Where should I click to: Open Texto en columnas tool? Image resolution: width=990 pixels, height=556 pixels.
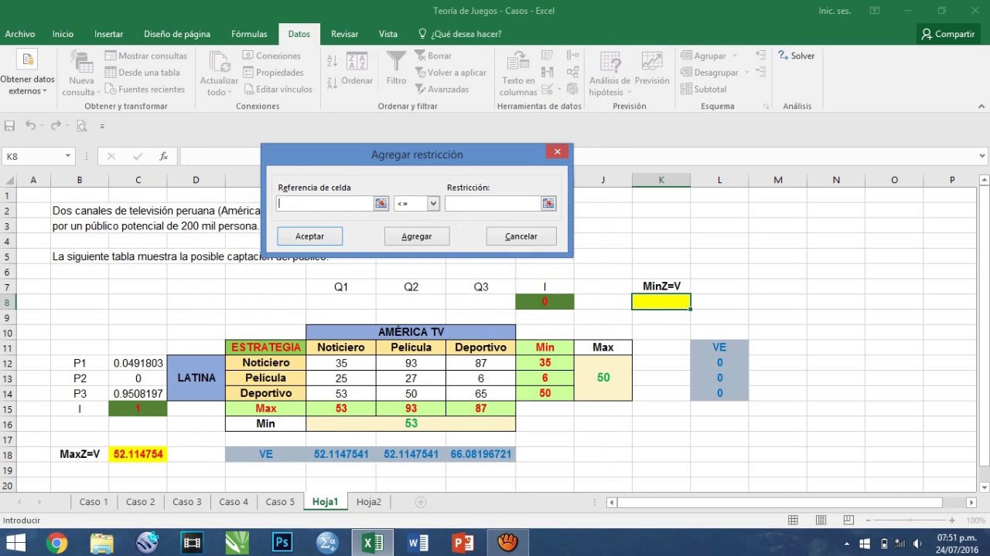(x=518, y=74)
